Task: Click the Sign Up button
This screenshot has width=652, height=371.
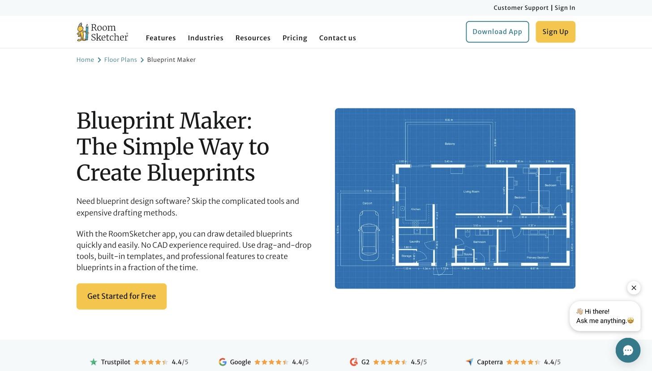Action: click(x=555, y=32)
